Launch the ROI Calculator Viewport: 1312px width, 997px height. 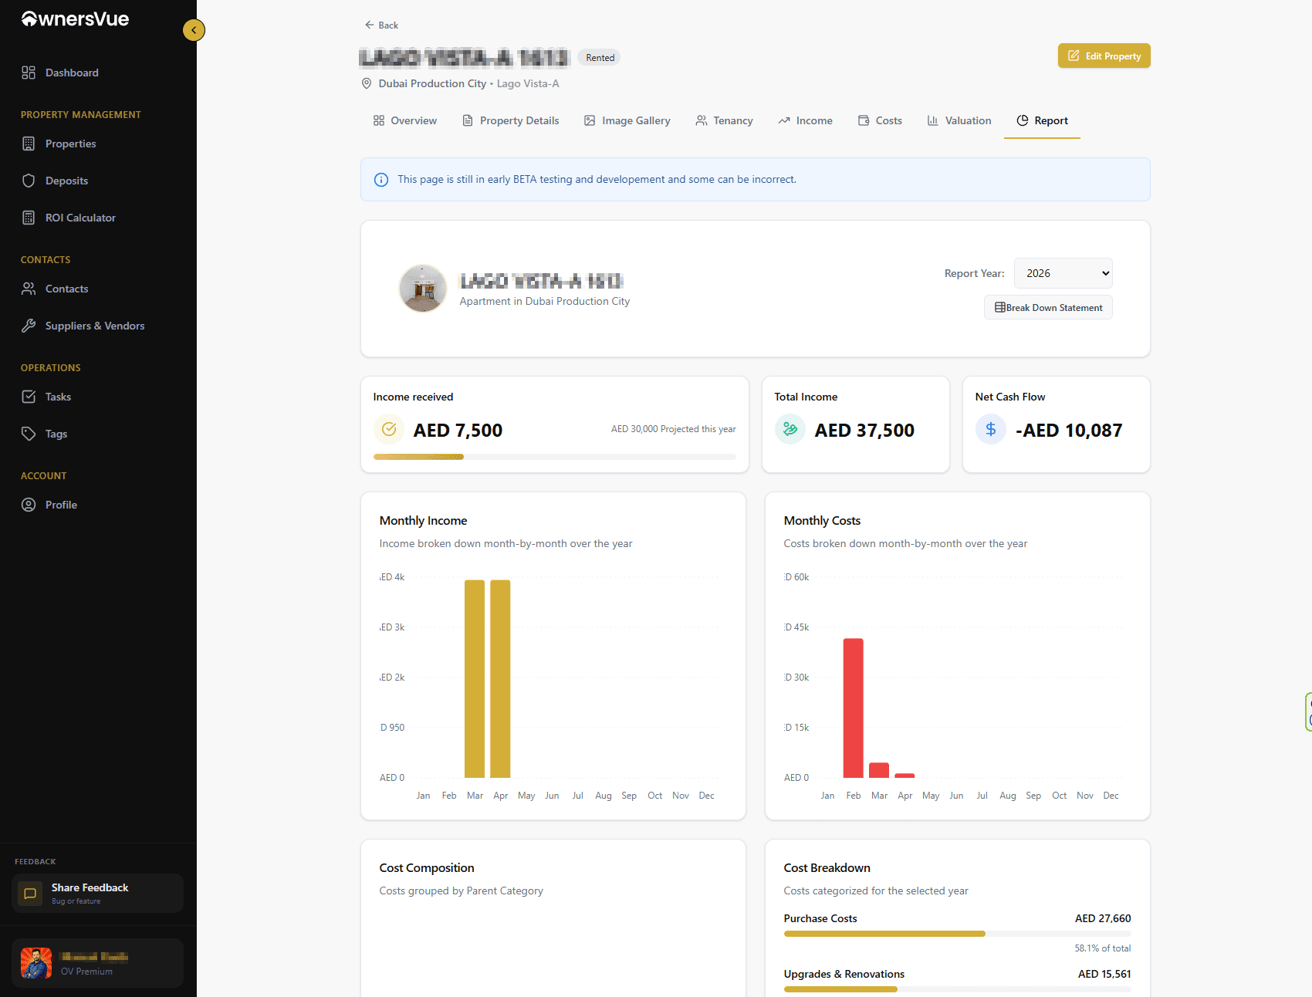point(80,217)
